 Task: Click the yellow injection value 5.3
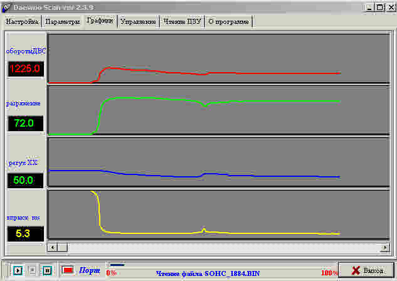coord(25,234)
